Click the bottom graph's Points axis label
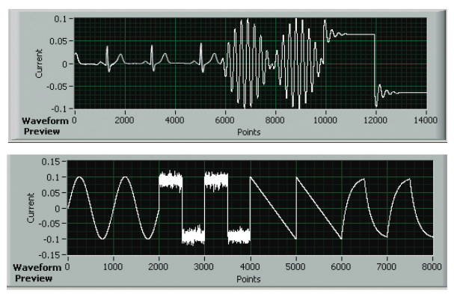The width and height of the screenshot is (454, 297). pos(248,279)
